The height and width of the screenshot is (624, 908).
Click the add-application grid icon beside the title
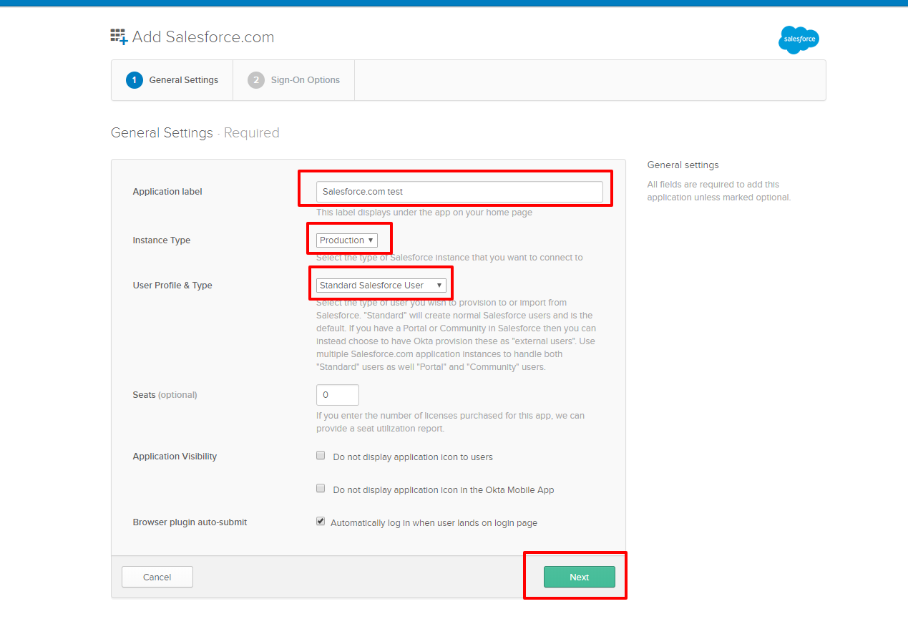(x=119, y=37)
